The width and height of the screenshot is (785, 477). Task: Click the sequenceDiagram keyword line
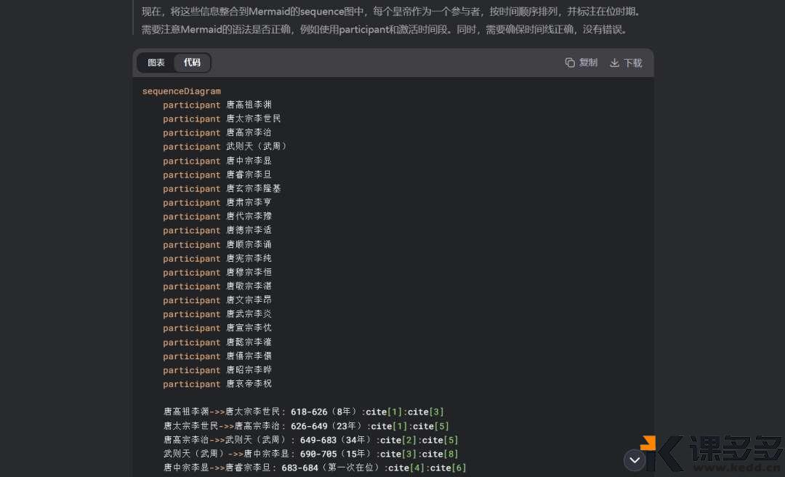pyautogui.click(x=181, y=91)
